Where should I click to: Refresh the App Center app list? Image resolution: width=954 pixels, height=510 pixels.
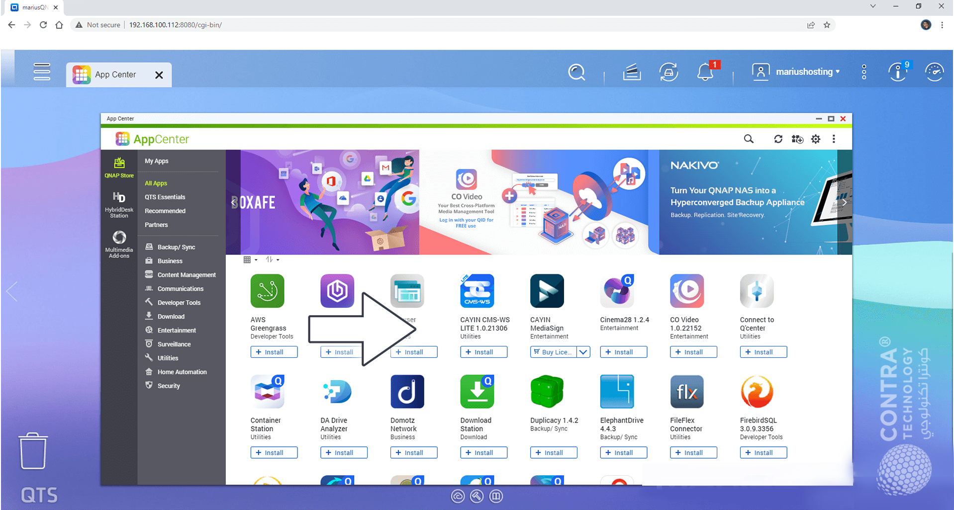pos(778,139)
